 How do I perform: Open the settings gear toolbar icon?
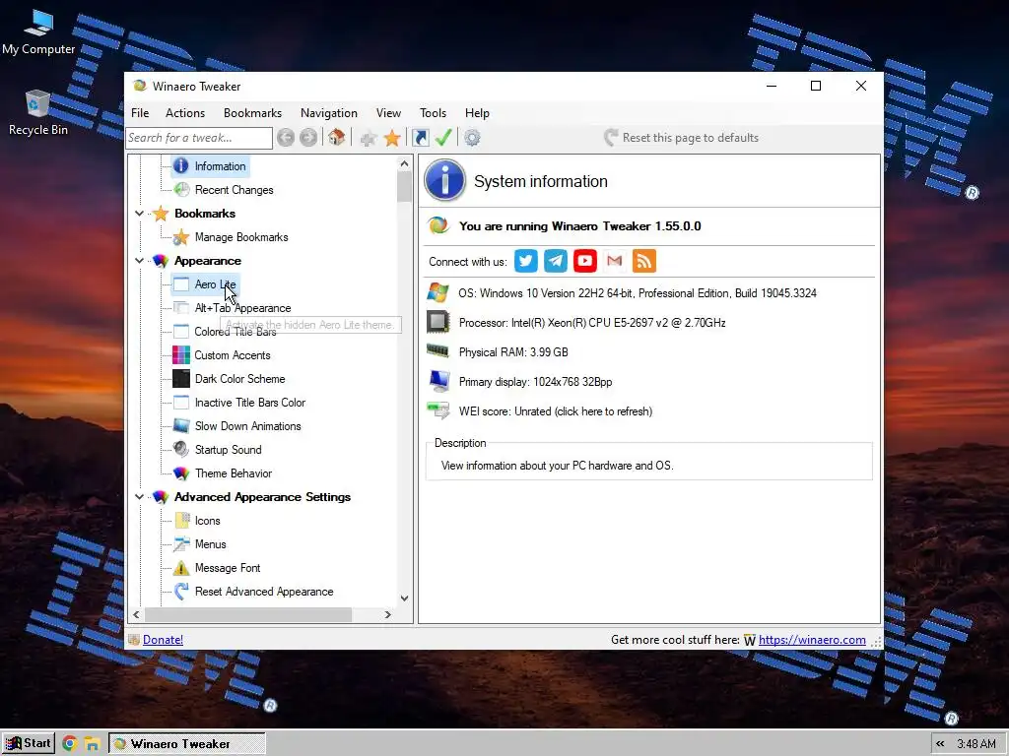472,138
